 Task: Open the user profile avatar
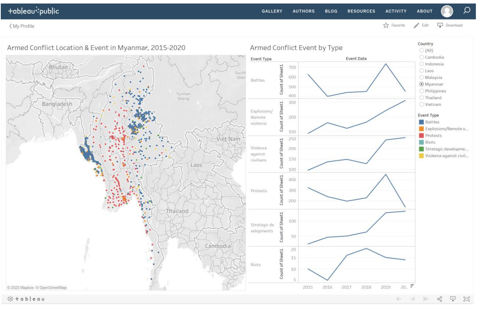[x=447, y=11]
